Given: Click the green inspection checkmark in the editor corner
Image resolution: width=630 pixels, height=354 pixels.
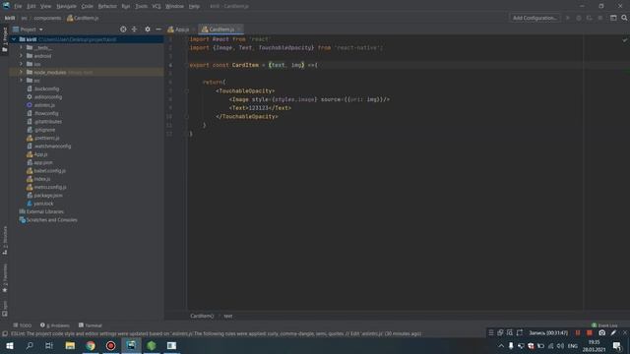Looking at the screenshot, I should [x=625, y=40].
